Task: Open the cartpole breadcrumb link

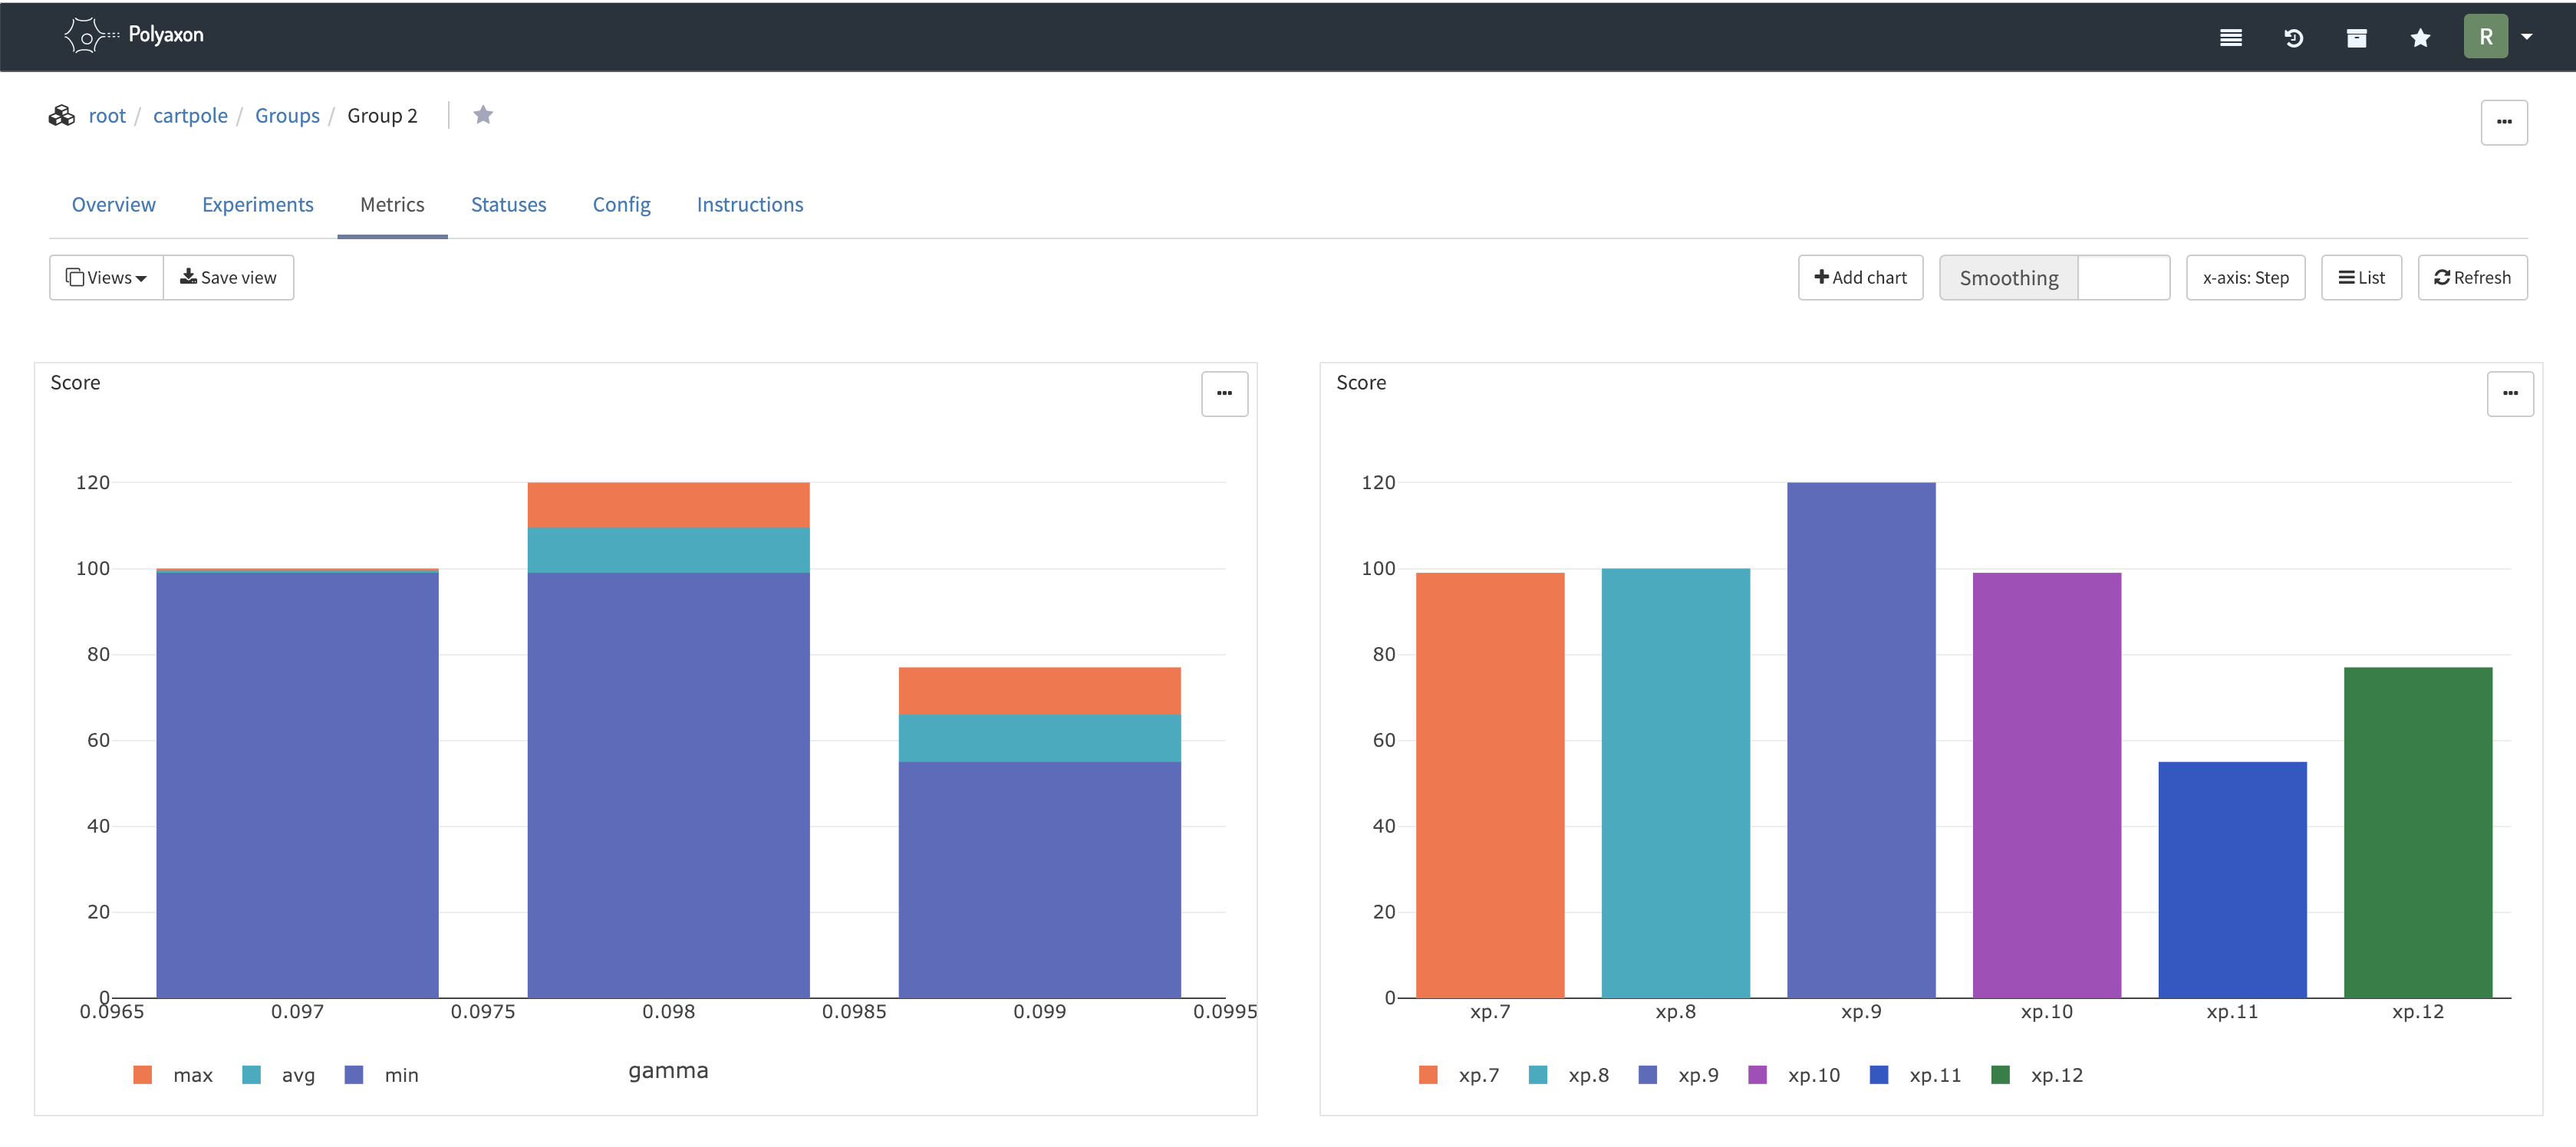Action: 190,116
